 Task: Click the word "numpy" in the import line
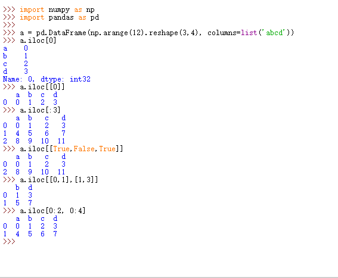(x=59, y=10)
